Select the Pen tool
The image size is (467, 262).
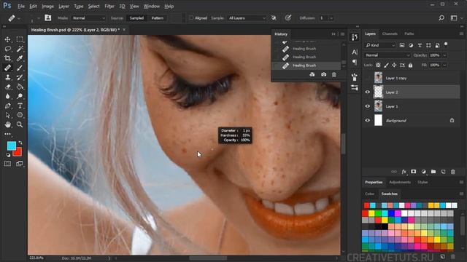pos(8,106)
